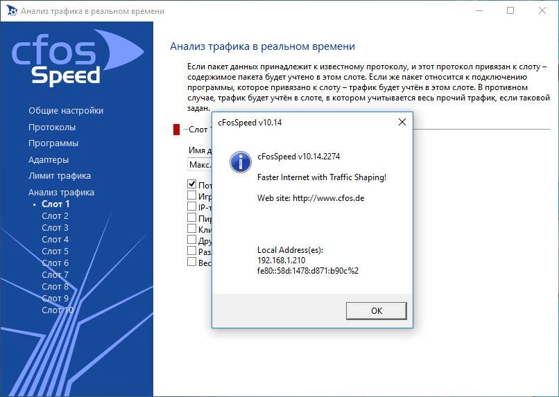Open Анализ трафика section
The width and height of the screenshot is (559, 397).
point(61,193)
